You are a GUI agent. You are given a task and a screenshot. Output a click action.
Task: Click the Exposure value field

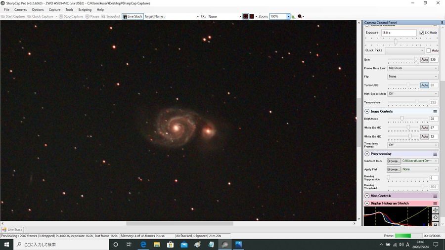click(x=399, y=33)
